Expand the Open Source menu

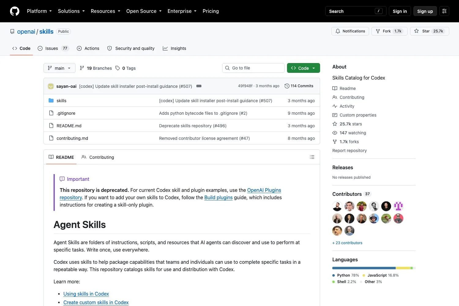[144, 11]
